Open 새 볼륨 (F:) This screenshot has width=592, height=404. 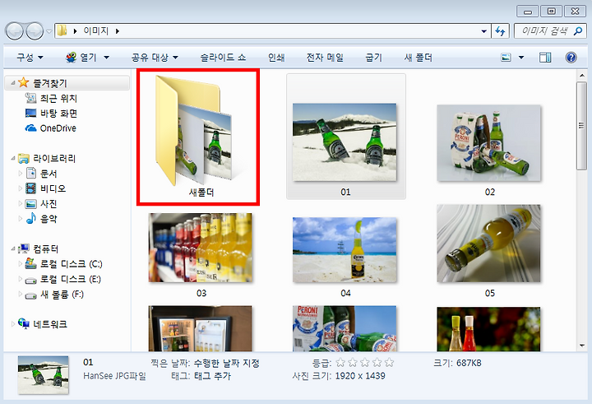62,294
